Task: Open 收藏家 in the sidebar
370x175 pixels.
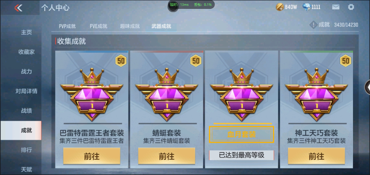Action: 26,52
